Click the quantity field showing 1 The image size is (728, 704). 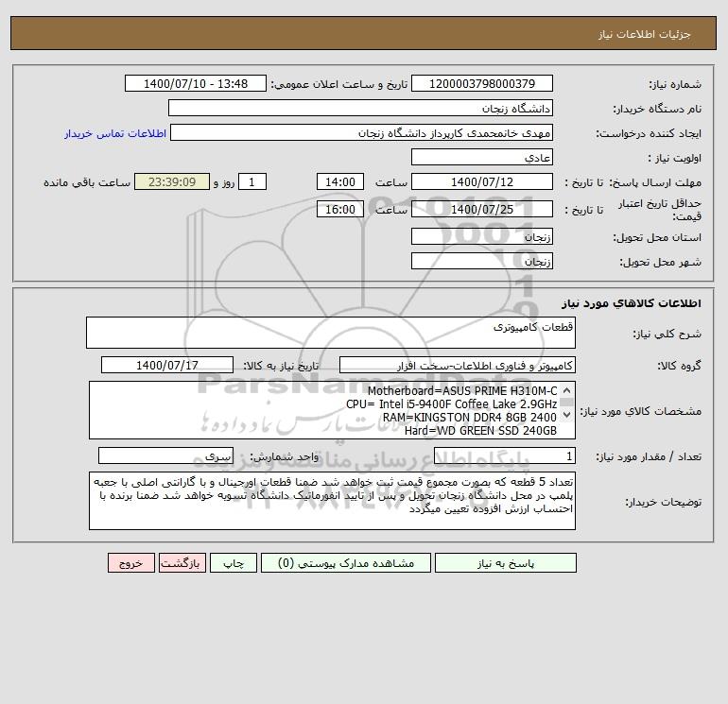click(505, 455)
